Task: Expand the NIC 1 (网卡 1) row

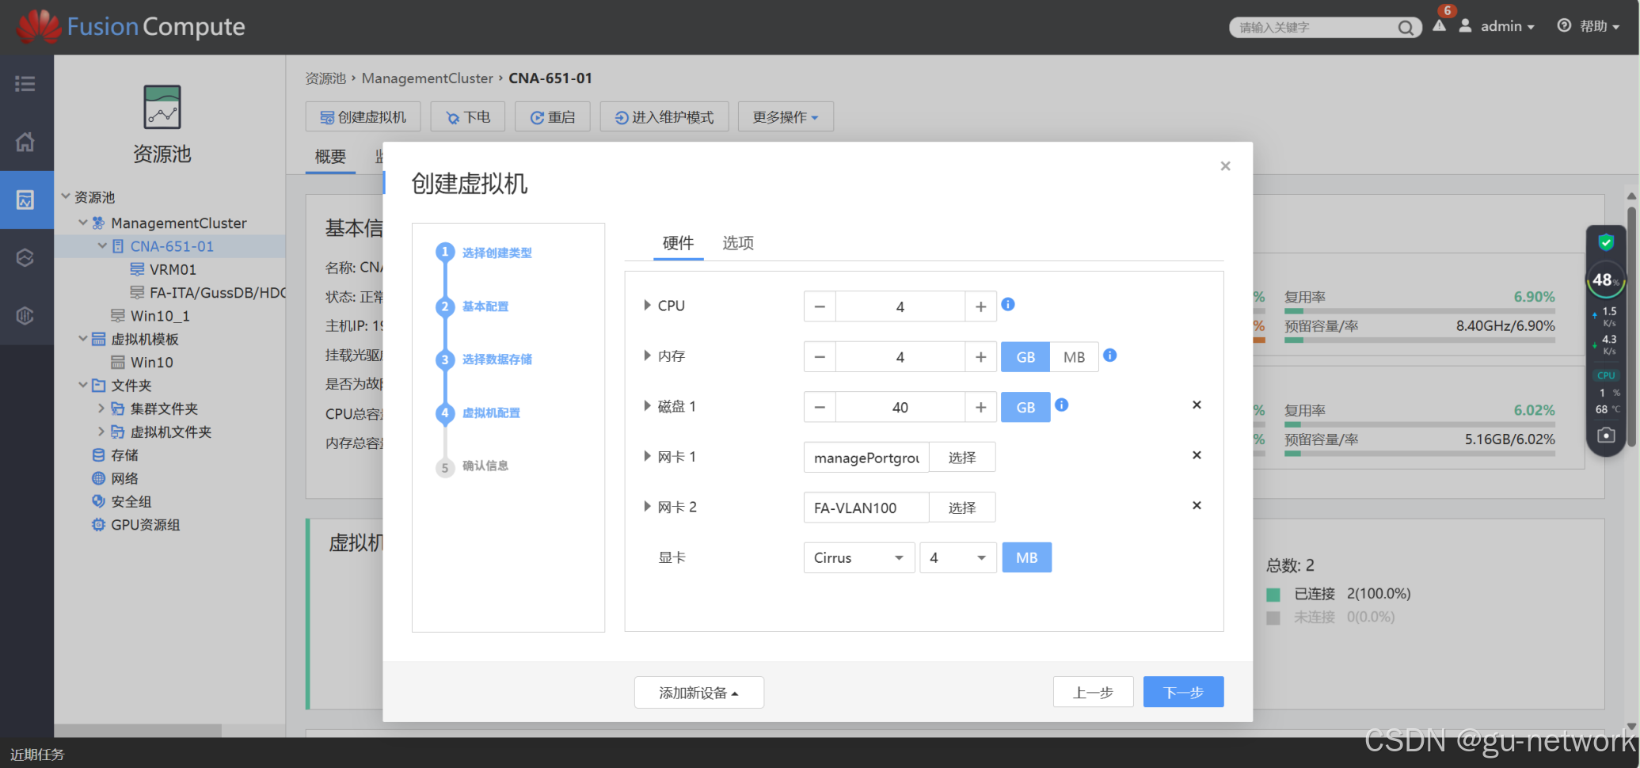Action: coord(647,456)
